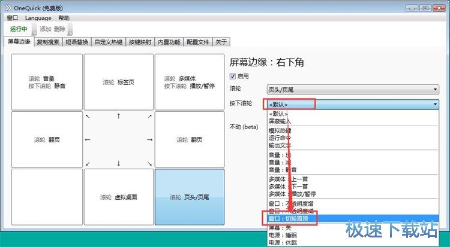The width and height of the screenshot is (450, 247).
Task: Choose 音量:加 in the dropdown list
Action: click(353, 155)
